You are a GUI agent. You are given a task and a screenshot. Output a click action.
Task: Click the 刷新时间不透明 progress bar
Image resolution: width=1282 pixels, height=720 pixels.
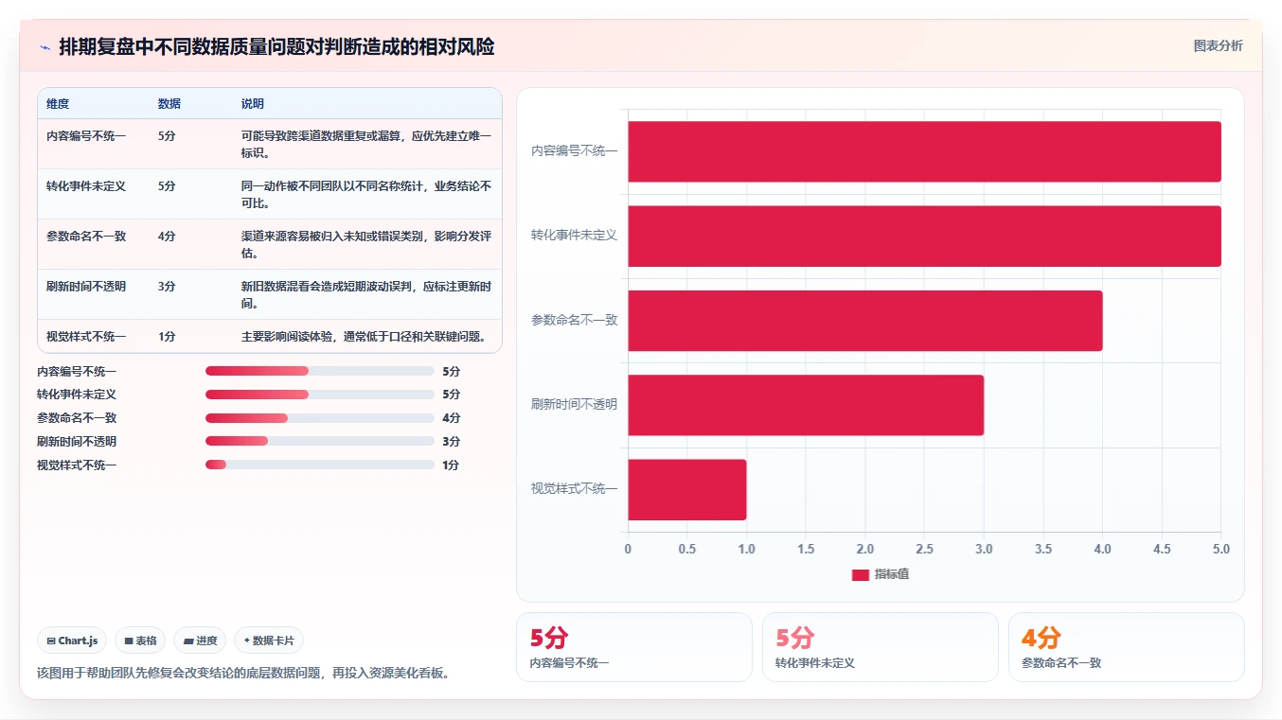pyautogui.click(x=320, y=441)
